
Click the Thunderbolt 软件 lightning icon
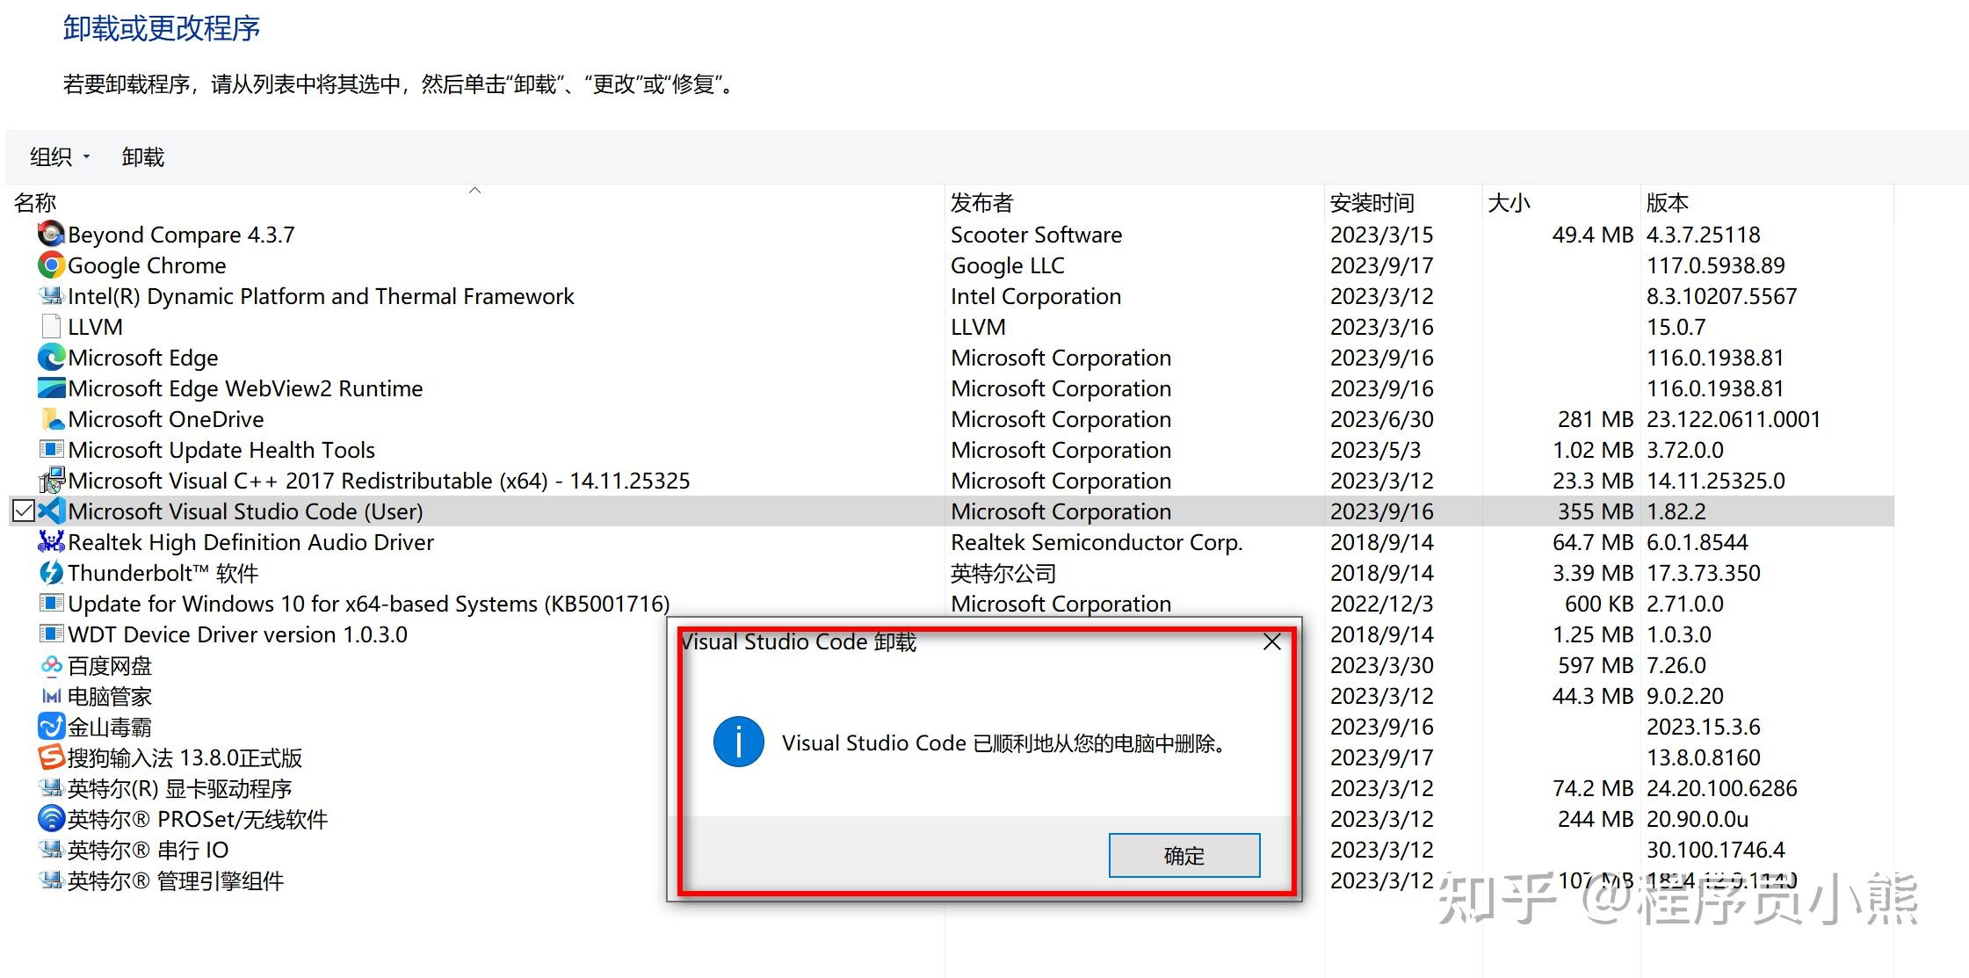pos(50,573)
